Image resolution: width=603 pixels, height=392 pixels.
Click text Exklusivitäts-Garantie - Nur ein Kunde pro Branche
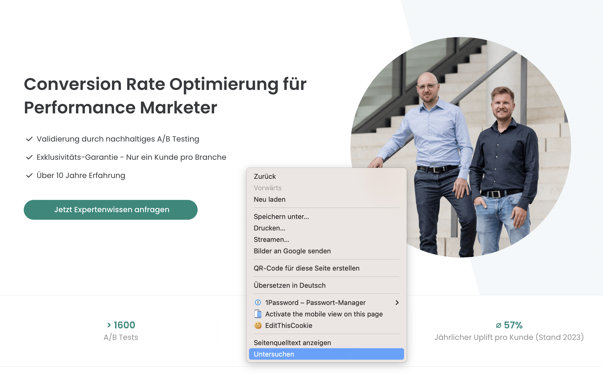click(131, 157)
